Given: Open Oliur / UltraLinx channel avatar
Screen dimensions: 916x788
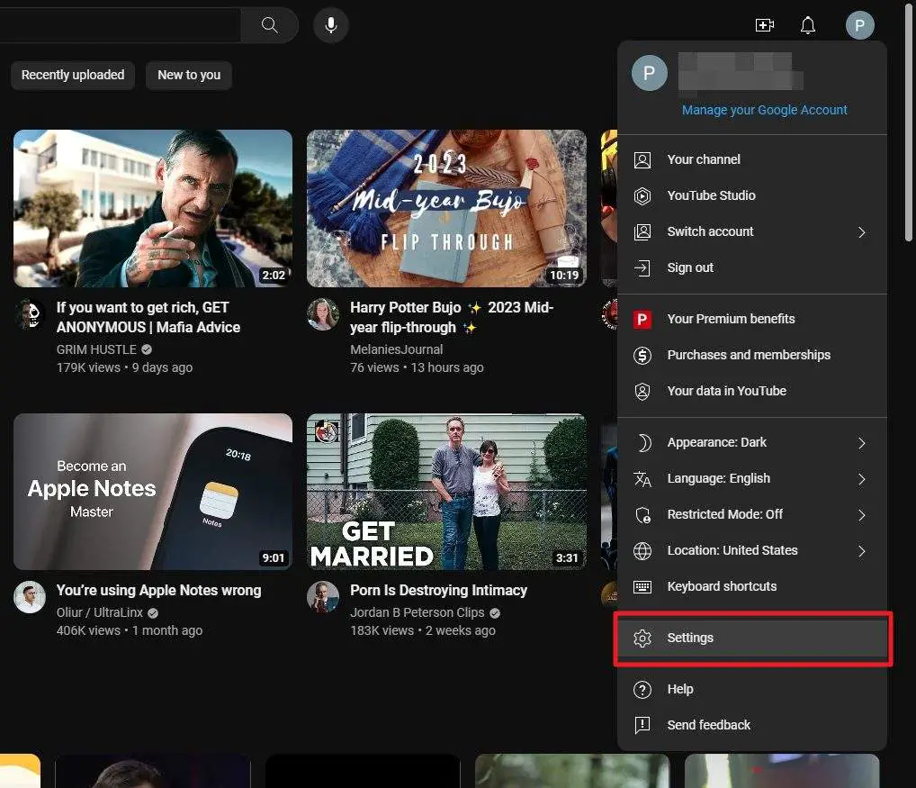Looking at the screenshot, I should (x=30, y=597).
